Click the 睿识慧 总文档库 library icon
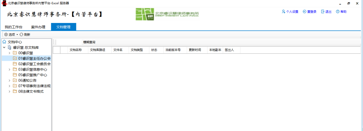 pos(9,47)
